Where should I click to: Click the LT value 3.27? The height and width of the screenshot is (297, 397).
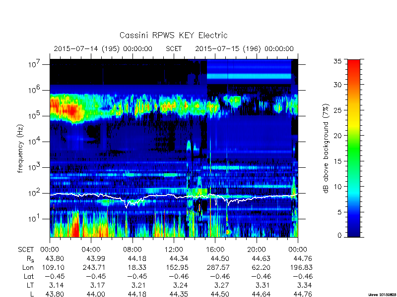coord(222,286)
